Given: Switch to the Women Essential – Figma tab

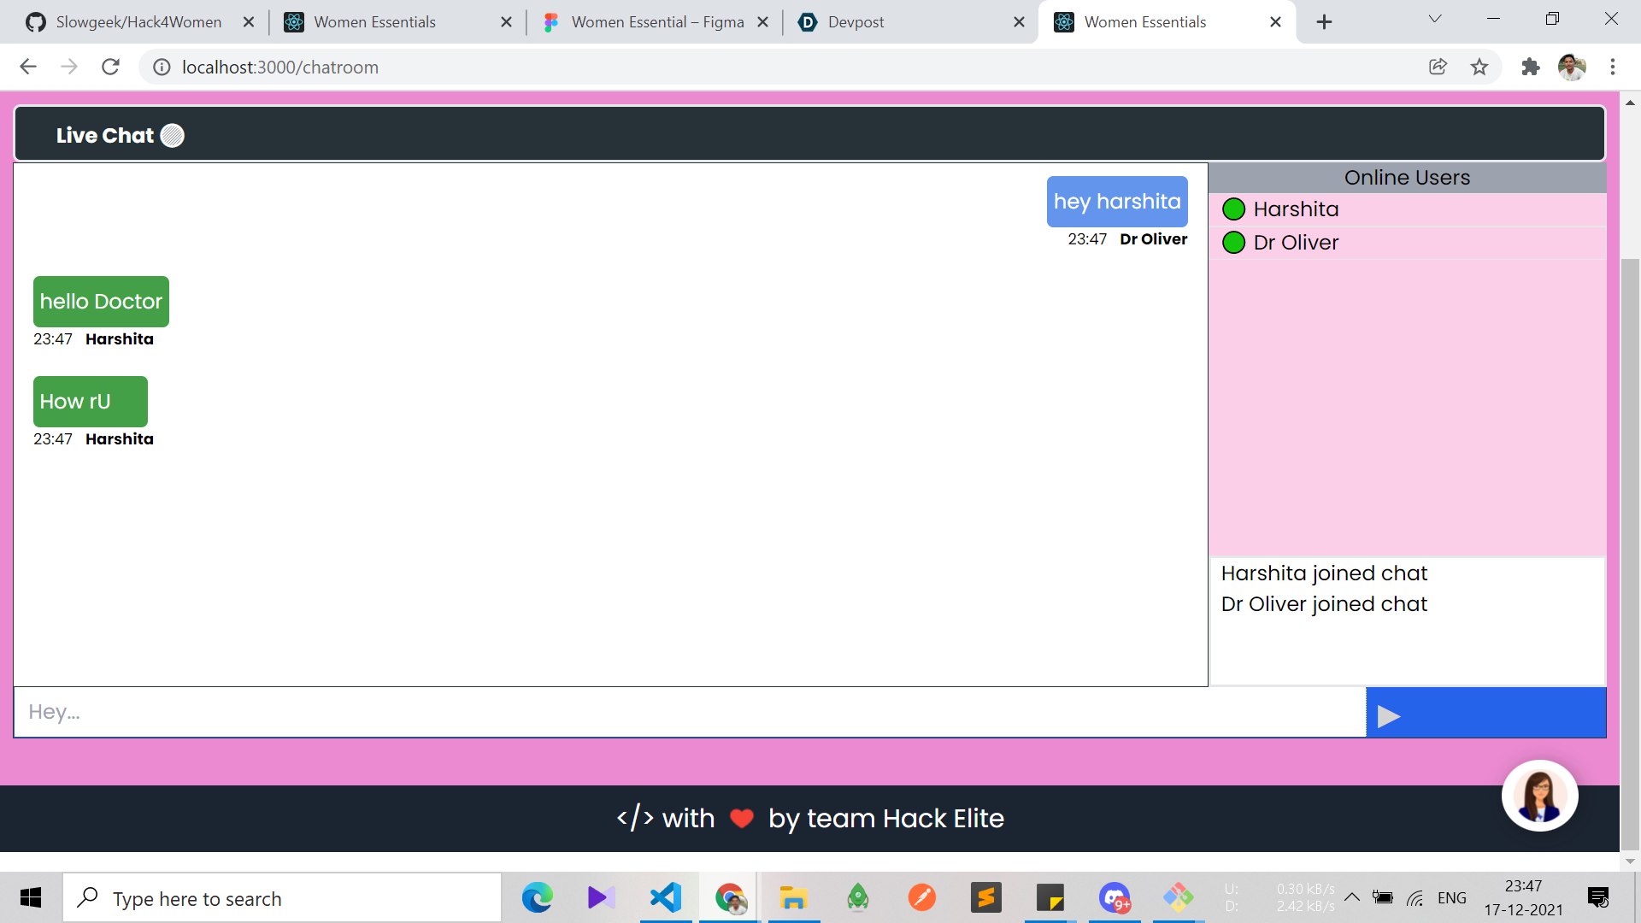Looking at the screenshot, I should (x=656, y=22).
